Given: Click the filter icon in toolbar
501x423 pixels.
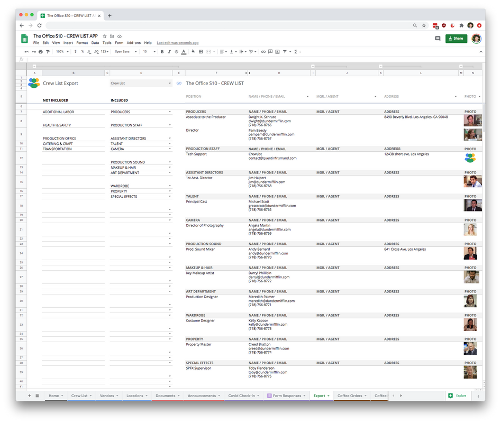Looking at the screenshot, I should 285,52.
